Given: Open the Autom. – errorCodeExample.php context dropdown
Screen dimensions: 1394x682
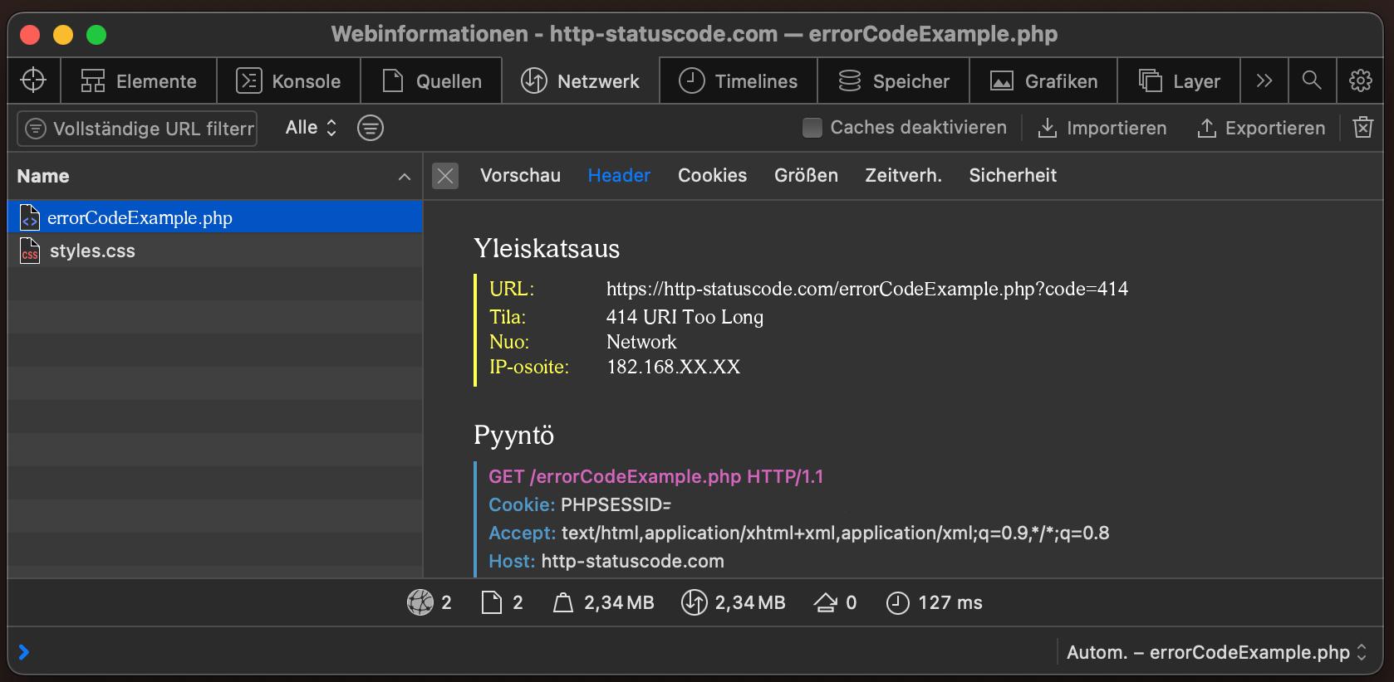Looking at the screenshot, I should click(x=1216, y=653).
